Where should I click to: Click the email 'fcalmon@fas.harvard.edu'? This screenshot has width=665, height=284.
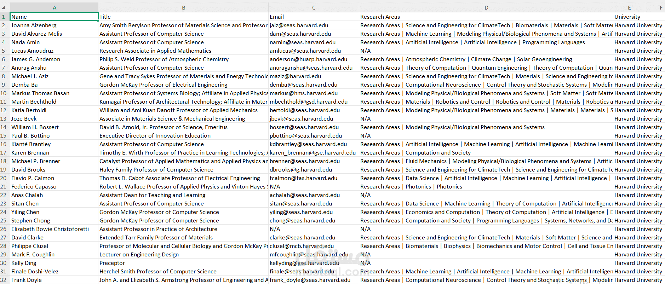coord(303,178)
